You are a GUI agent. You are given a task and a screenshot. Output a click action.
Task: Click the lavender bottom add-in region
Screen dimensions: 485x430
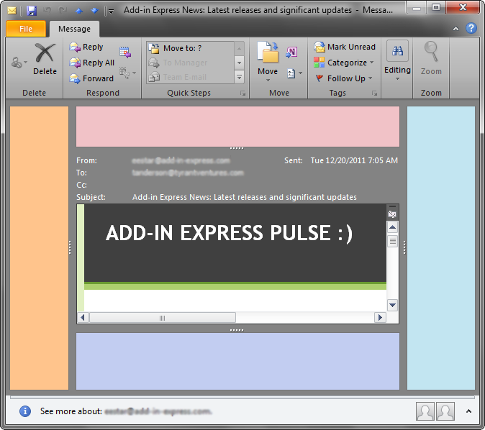(237, 361)
